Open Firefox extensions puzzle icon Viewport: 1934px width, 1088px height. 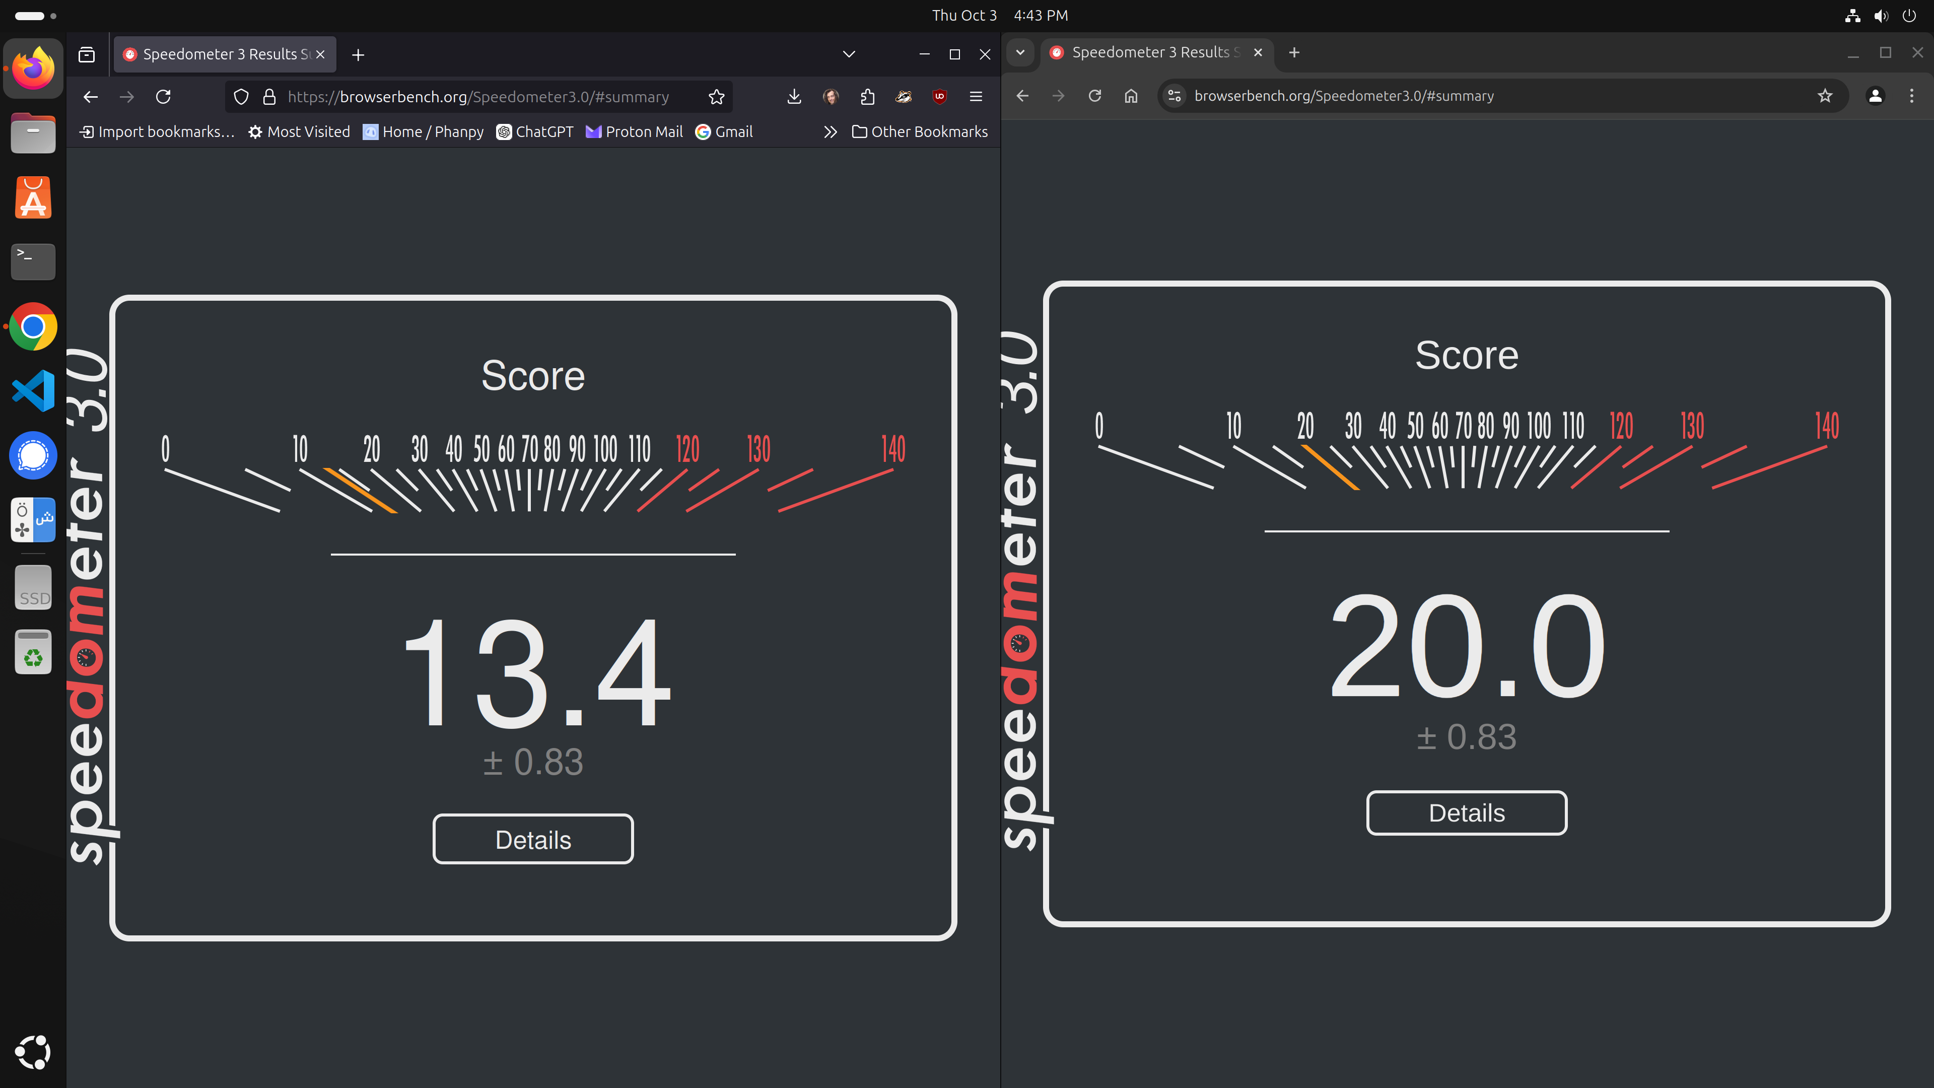tap(867, 96)
